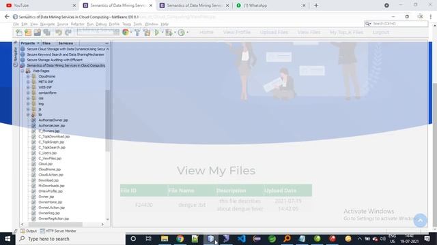Click the NetBeans New File toolbar icon
Viewport: 437px width, 245px height.
(19, 33)
